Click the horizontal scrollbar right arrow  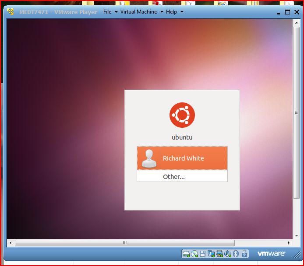[x=289, y=243]
